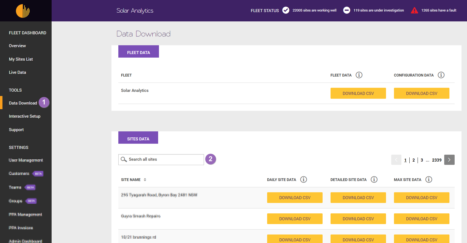Viewport: 467px width, 243px height.
Task: Open the Daily Site Data info icon
Action: point(303,179)
